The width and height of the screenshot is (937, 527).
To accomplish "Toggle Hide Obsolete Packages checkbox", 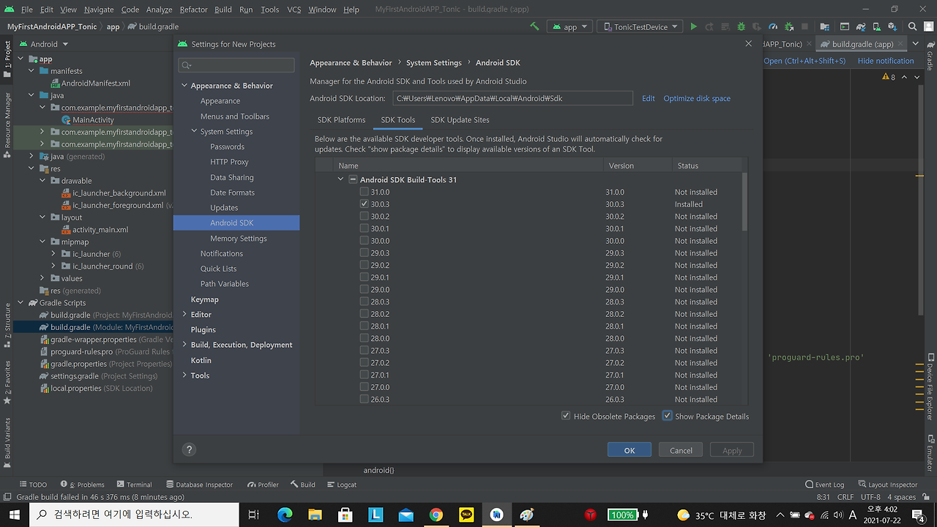I will tap(566, 416).
